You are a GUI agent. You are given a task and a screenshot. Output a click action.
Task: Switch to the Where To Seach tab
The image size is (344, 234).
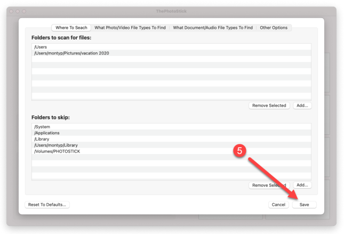tap(71, 28)
